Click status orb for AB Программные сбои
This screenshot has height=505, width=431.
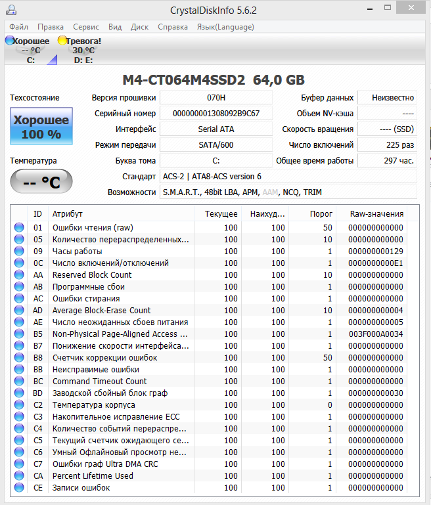19,286
